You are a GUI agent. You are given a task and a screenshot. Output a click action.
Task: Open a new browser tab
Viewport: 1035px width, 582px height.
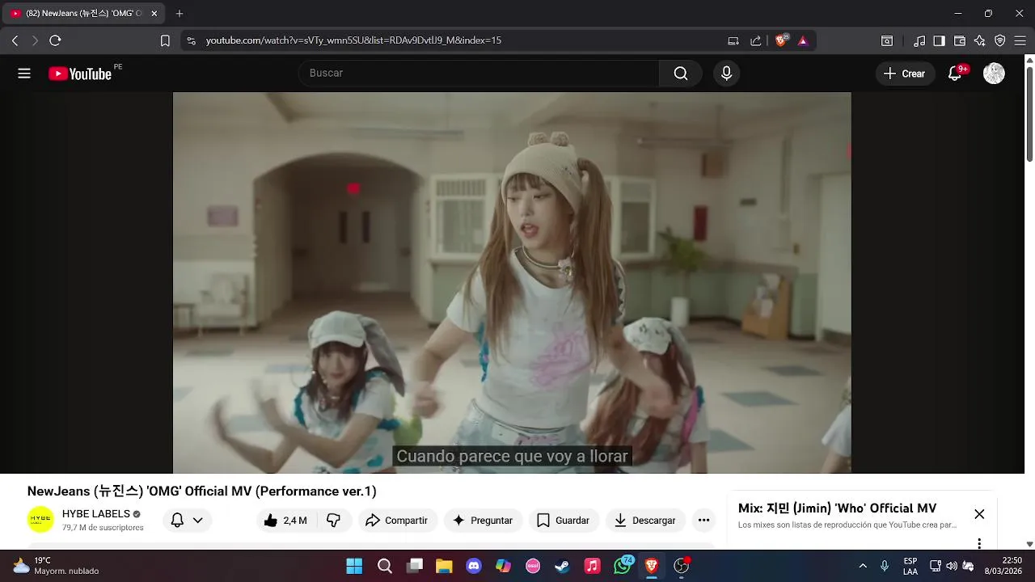(x=180, y=14)
